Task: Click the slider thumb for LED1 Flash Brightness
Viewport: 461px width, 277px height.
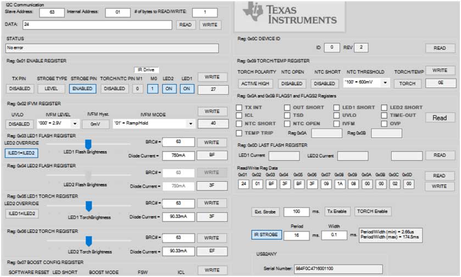Action: [88, 145]
